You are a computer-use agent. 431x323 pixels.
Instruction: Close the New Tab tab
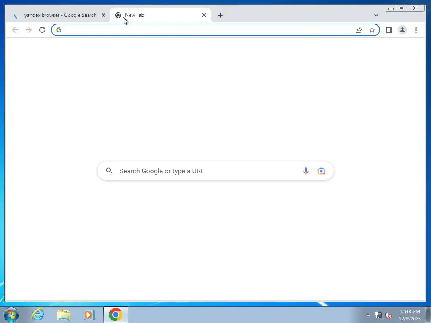204,15
